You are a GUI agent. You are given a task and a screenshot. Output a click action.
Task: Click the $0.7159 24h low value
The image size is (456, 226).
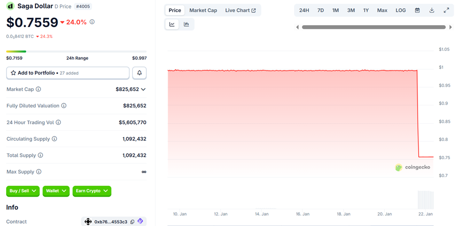pyautogui.click(x=14, y=58)
